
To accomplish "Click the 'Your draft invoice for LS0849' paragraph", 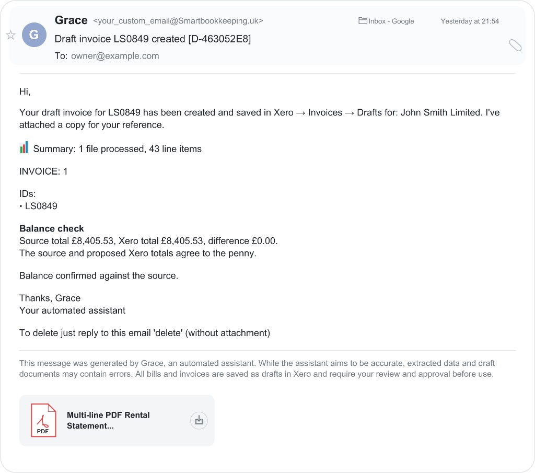I will [x=259, y=119].
